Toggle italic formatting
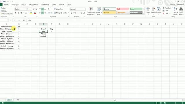This screenshot has width=185, height=104. coord(18,13)
